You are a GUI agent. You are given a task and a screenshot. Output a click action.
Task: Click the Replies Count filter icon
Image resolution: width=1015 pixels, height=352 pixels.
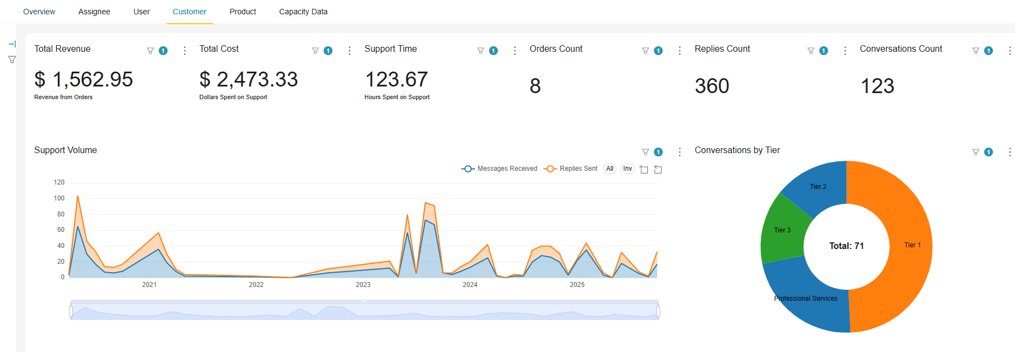click(x=811, y=51)
